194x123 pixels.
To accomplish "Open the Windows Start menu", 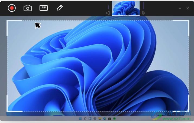I will [80, 119].
